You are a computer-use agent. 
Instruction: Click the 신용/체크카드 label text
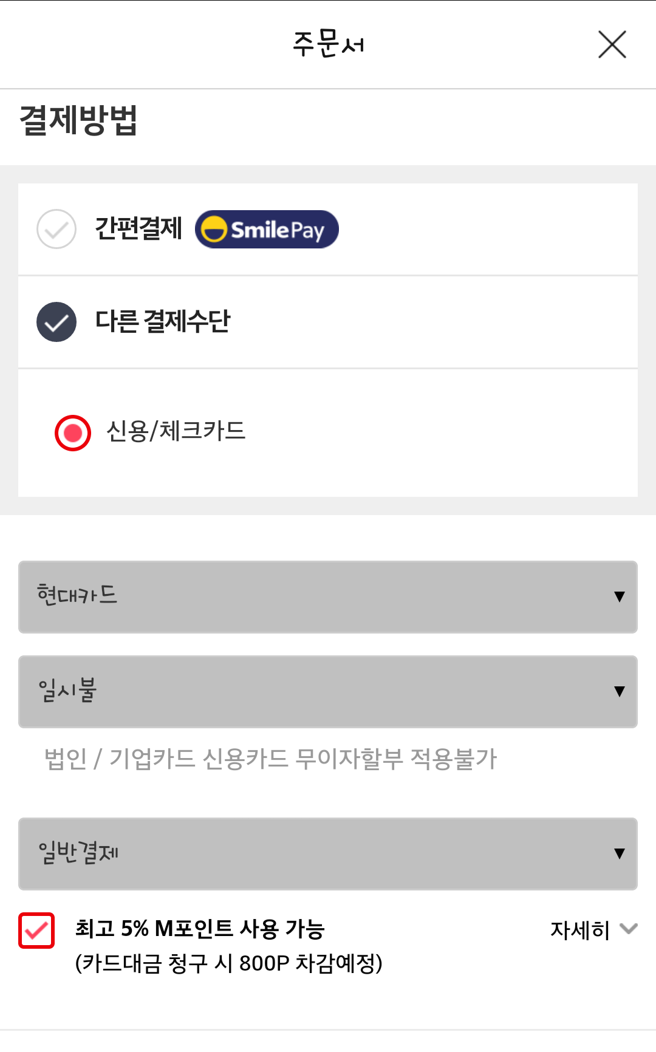176,431
